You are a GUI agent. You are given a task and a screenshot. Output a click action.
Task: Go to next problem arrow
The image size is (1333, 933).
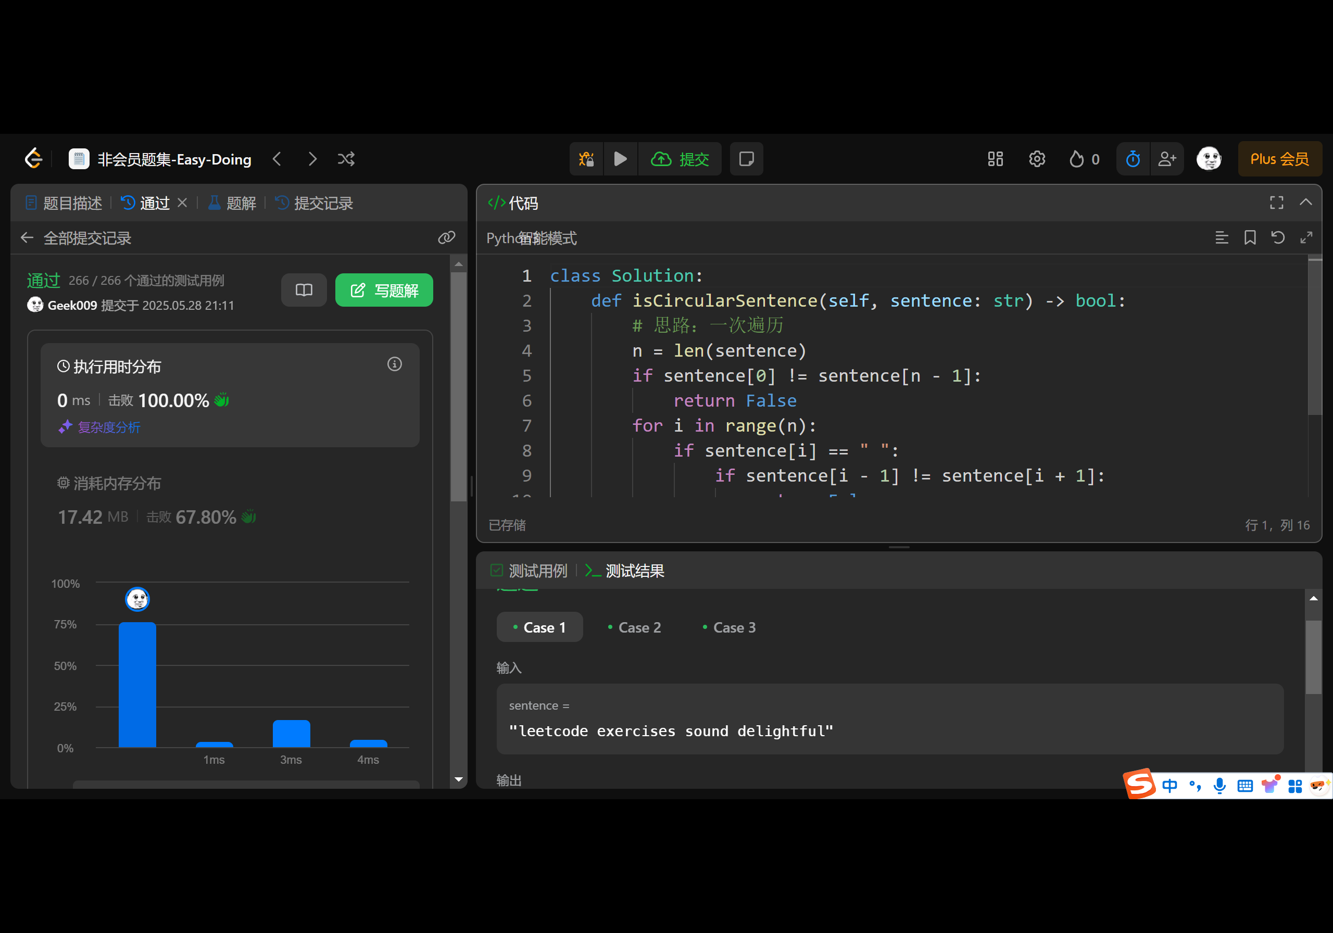pos(312,159)
